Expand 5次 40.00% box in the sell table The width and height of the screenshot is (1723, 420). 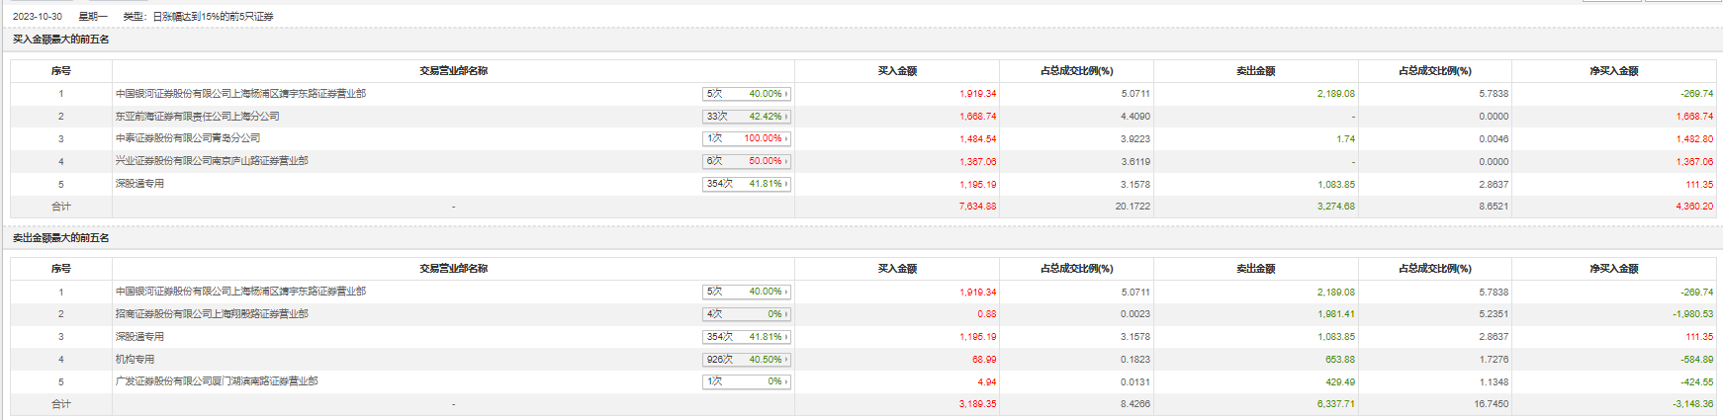tap(746, 292)
